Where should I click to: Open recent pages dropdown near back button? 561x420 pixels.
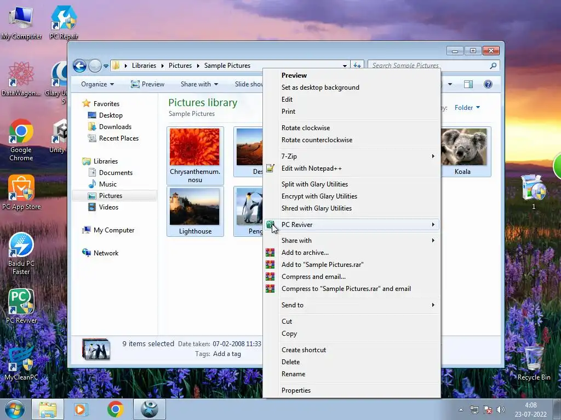coord(106,66)
